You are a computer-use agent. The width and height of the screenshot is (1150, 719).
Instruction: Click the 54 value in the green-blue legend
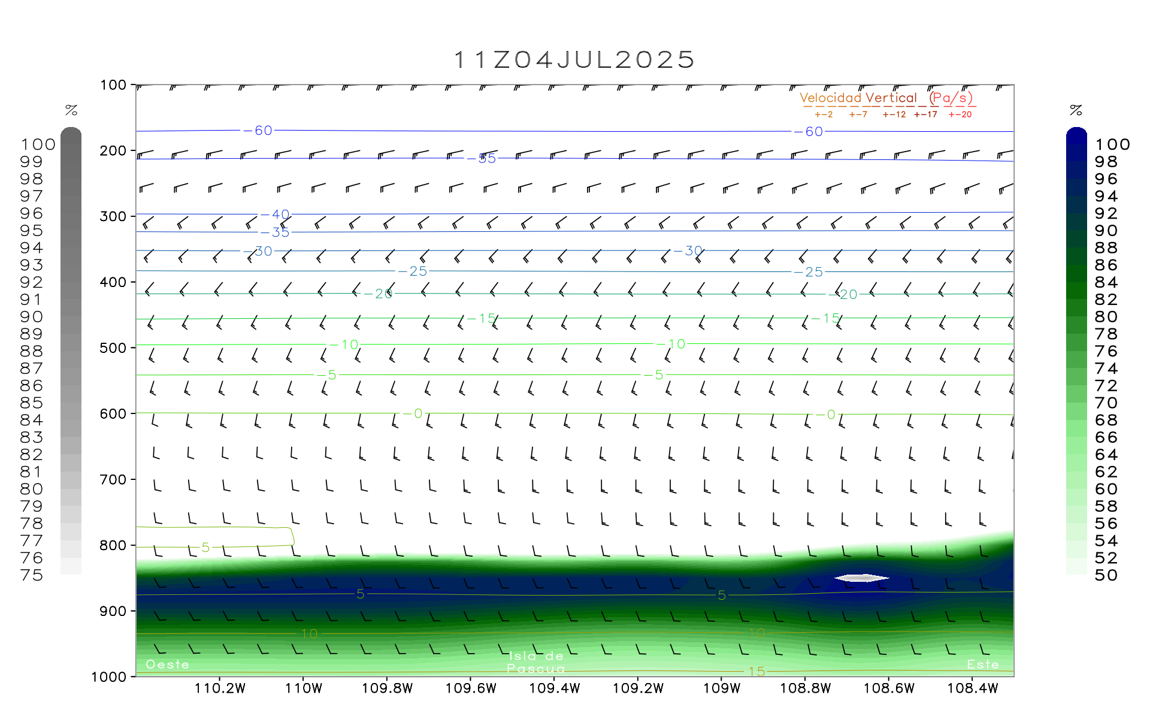(1106, 541)
